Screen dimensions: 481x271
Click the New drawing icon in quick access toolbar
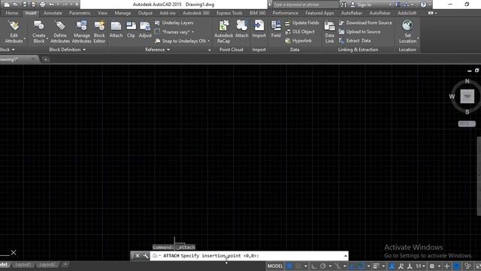tap(7, 5)
